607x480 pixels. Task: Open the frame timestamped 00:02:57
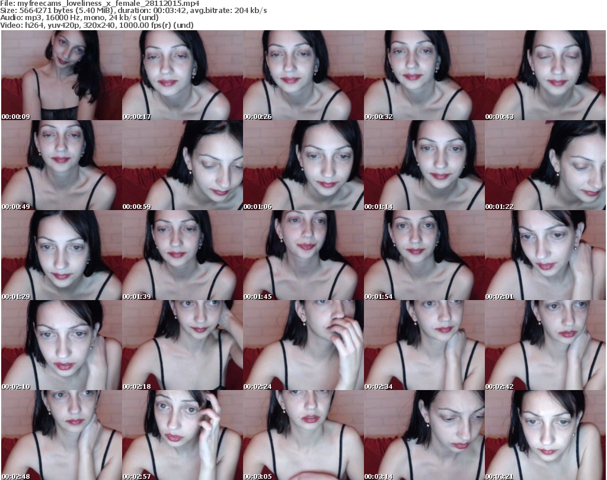[x=183, y=435]
